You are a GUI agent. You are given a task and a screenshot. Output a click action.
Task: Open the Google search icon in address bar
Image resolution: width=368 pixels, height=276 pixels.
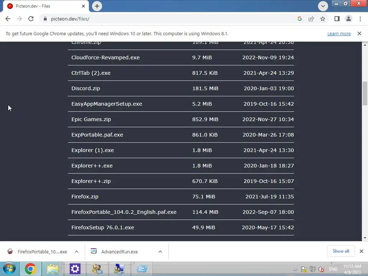299,19
